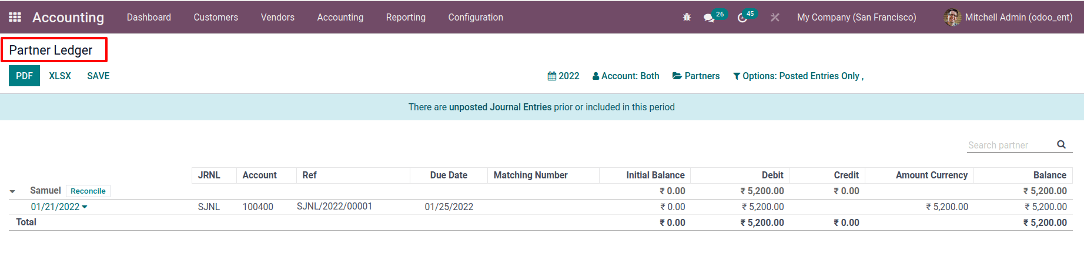Export report with PDF button
Image resolution: width=1084 pixels, height=267 pixels.
24,76
